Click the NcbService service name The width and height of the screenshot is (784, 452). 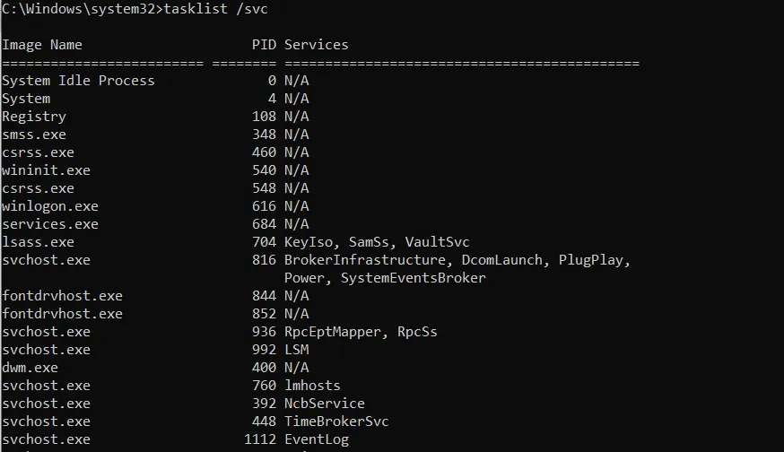point(325,404)
